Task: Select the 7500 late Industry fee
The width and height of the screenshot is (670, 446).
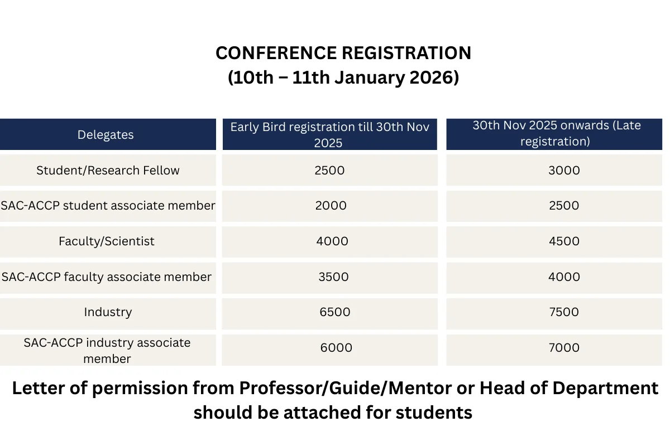Action: click(x=564, y=312)
